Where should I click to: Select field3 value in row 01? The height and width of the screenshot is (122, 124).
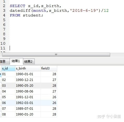(49, 74)
